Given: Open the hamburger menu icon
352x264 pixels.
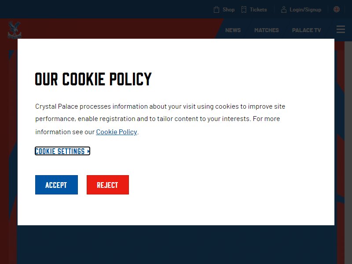Looking at the screenshot, I should click(x=341, y=29).
